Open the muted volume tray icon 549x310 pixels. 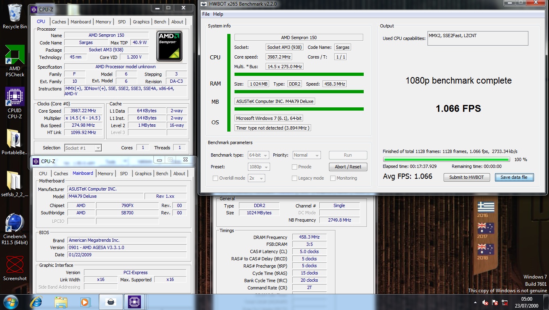[x=485, y=302]
